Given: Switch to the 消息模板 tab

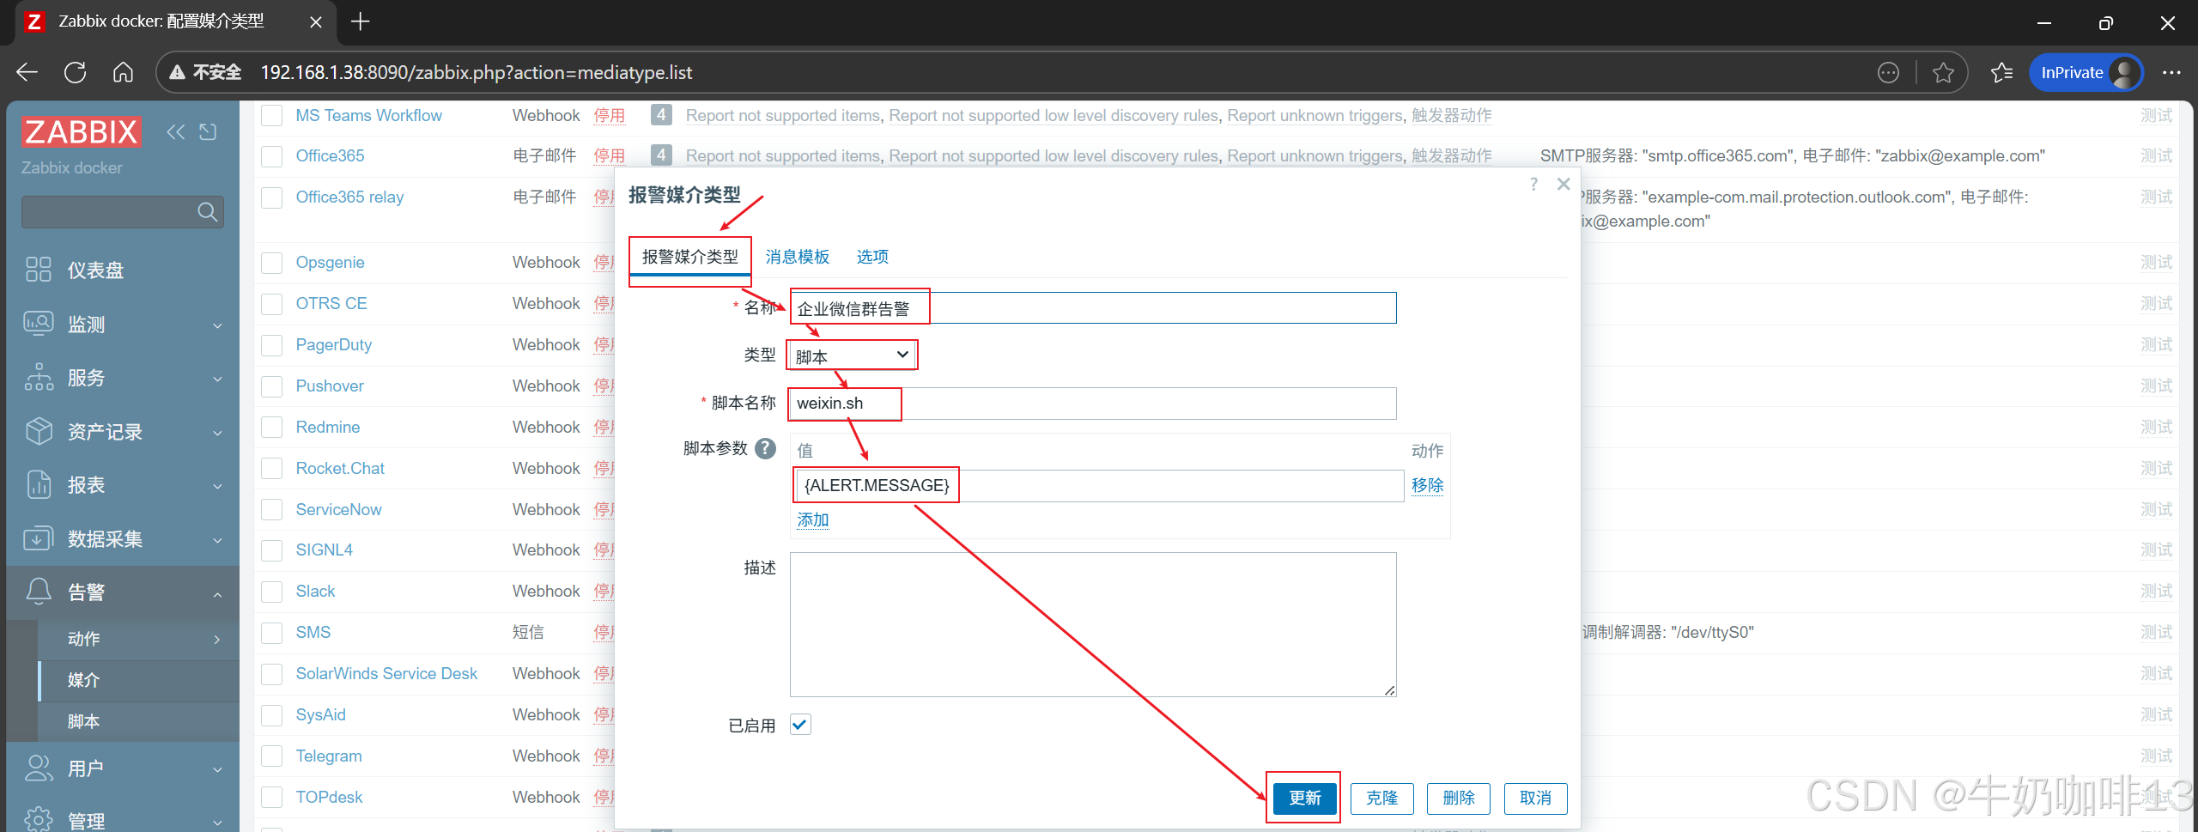Looking at the screenshot, I should click(x=798, y=257).
